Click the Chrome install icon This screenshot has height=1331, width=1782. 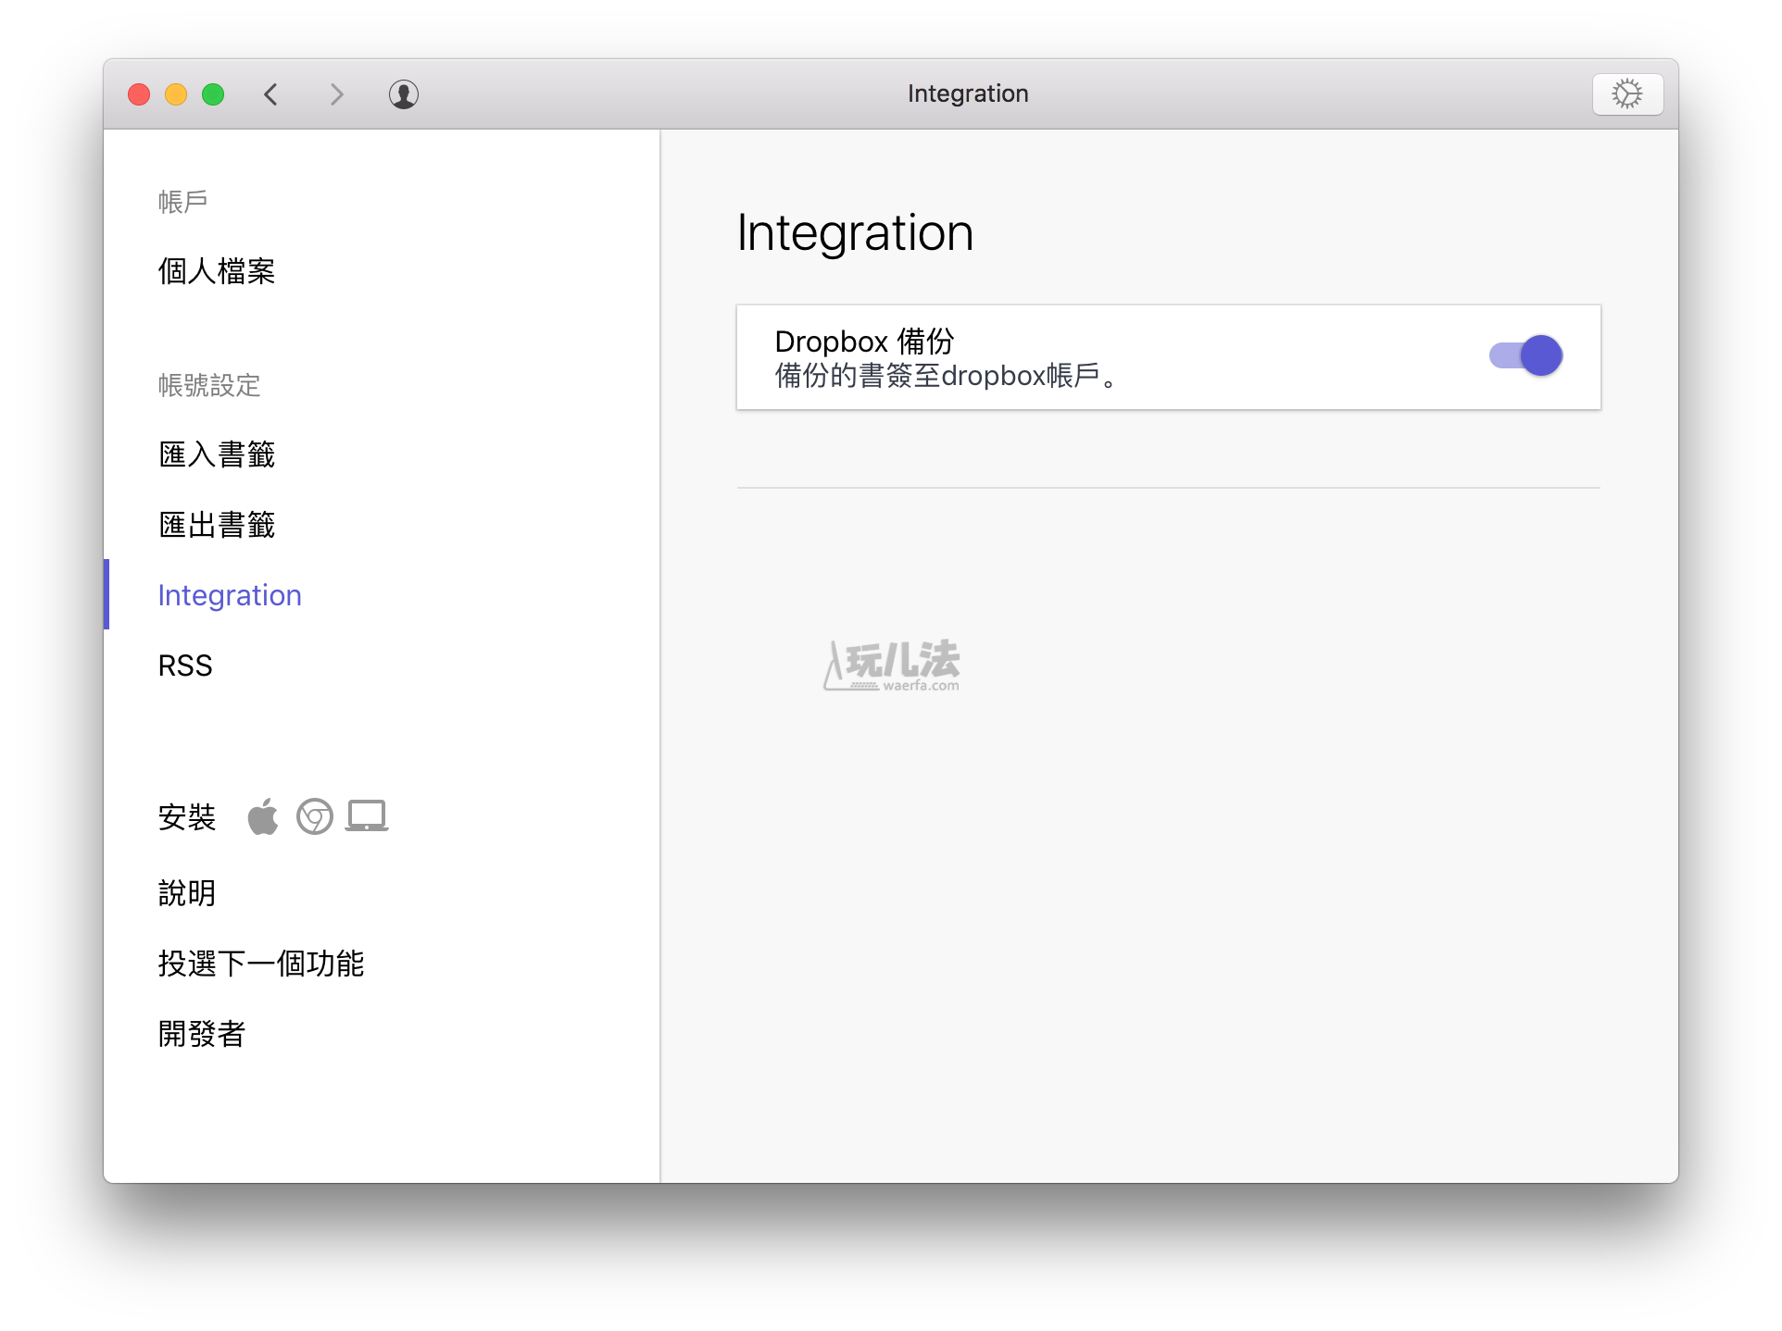pos(315,816)
